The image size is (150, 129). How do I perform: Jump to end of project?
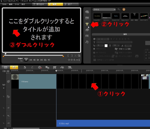click(41, 60)
